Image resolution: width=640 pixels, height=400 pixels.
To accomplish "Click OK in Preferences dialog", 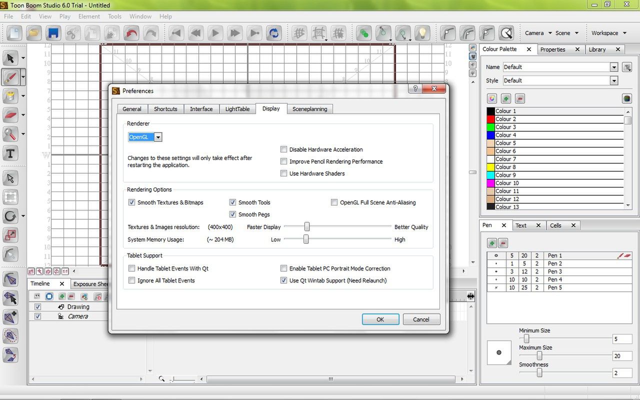I will (x=380, y=319).
